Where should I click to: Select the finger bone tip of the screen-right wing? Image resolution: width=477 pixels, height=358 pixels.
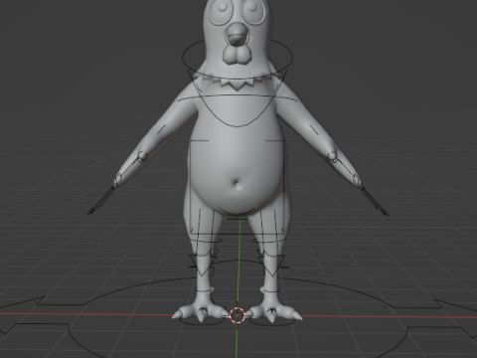(x=385, y=212)
